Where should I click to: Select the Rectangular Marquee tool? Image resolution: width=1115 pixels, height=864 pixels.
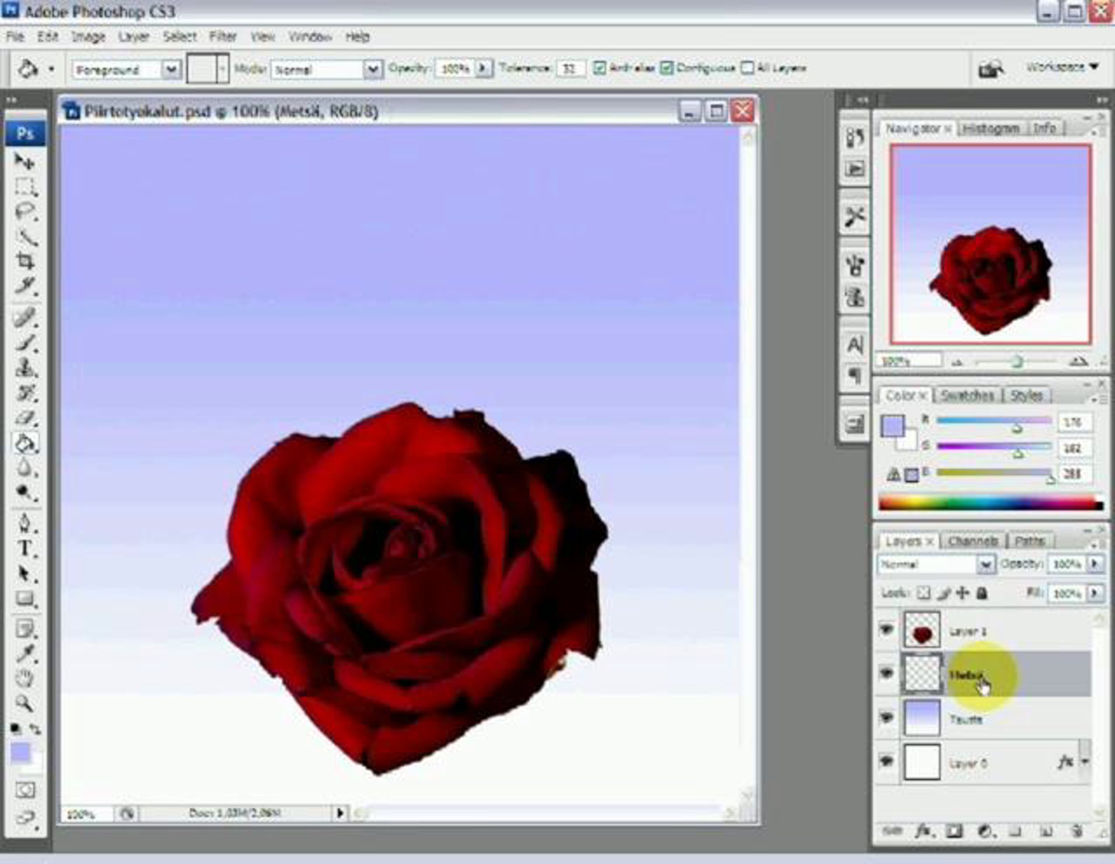pos(25,186)
